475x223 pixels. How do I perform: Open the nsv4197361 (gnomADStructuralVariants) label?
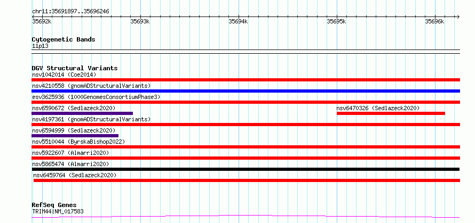pos(91,119)
